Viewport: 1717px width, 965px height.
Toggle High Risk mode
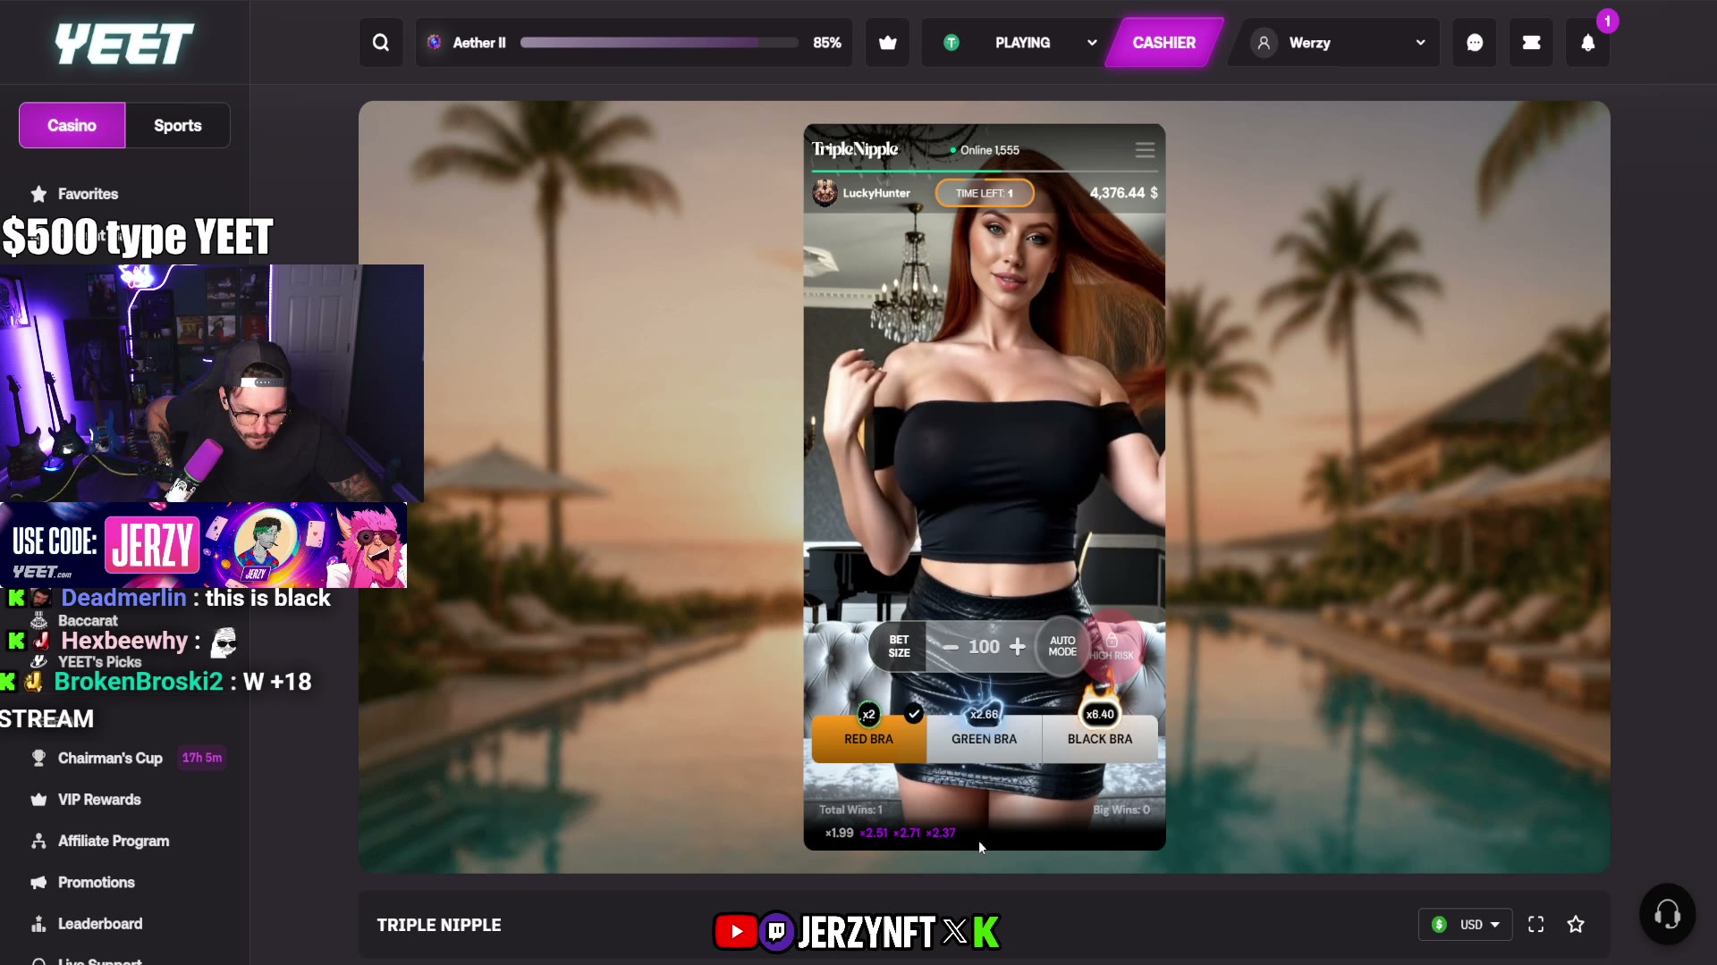1112,646
